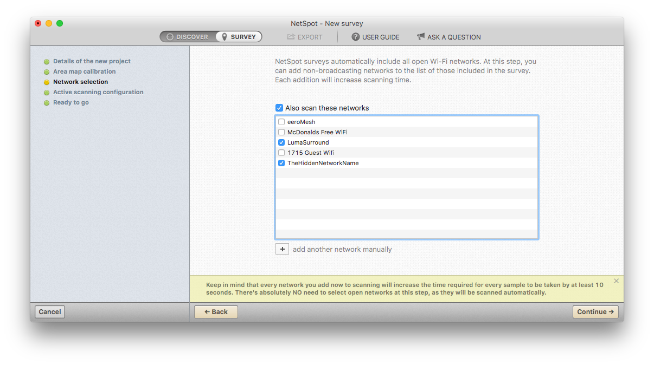Close the NetSpot window
Image resolution: width=654 pixels, height=365 pixels.
38,23
